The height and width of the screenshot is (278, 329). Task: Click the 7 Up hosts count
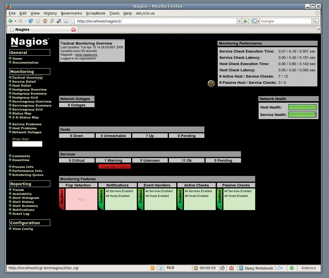pyautogui.click(x=150, y=136)
